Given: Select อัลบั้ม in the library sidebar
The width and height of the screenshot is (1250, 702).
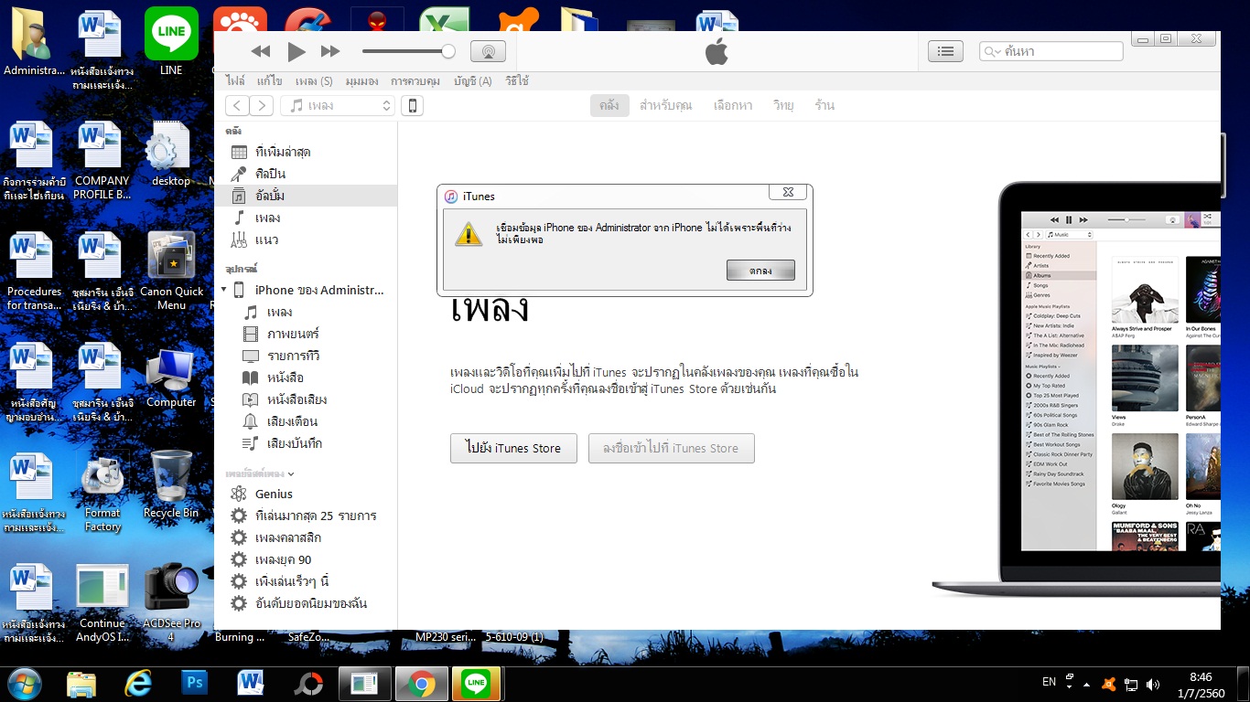Looking at the screenshot, I should (x=307, y=196).
